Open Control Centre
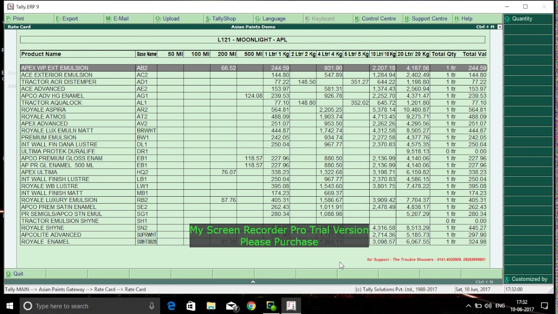 click(375, 19)
